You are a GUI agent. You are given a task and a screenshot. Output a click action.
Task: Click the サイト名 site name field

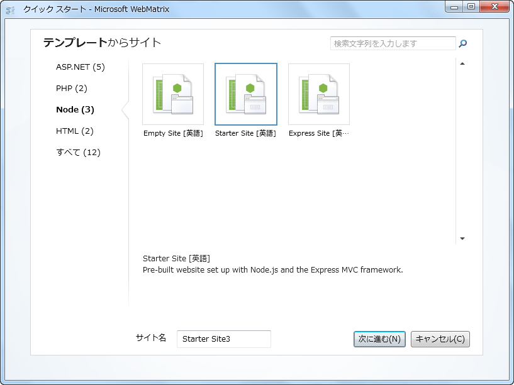point(224,339)
